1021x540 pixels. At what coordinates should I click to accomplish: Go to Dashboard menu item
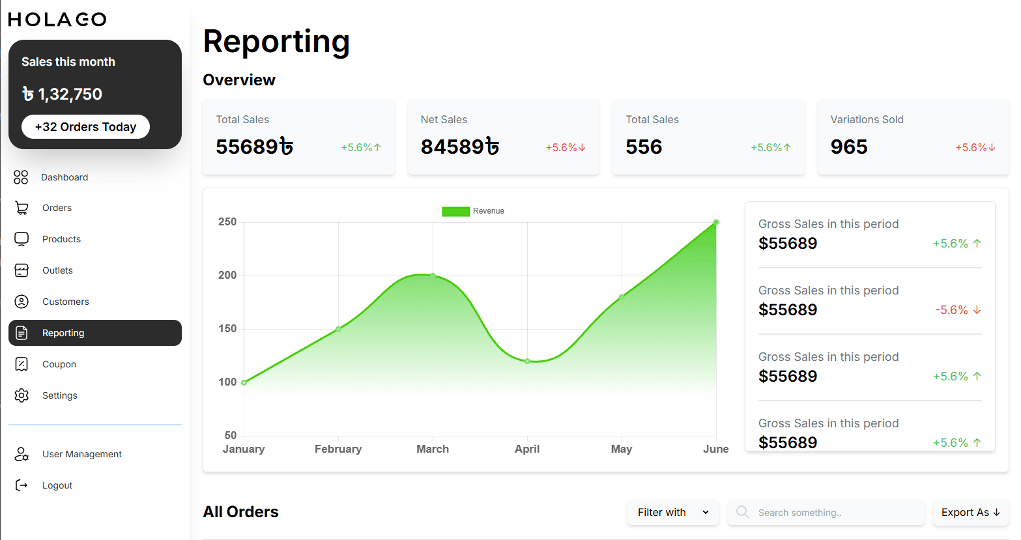[95, 177]
